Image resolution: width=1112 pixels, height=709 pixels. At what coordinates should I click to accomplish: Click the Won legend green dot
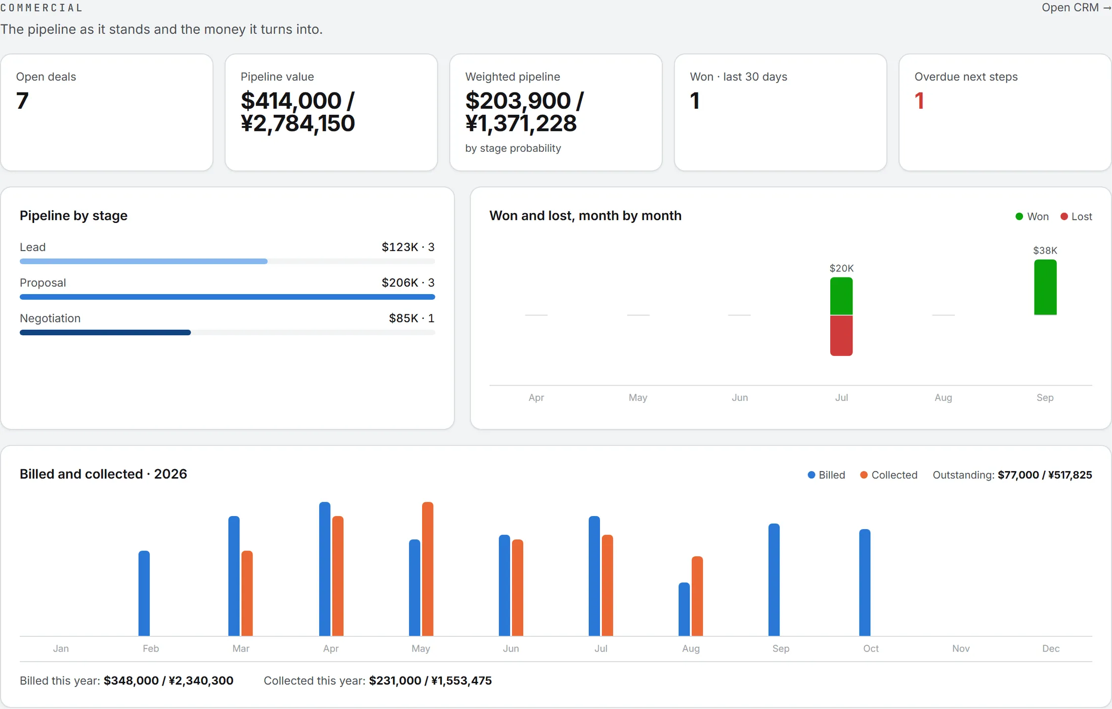point(1019,217)
